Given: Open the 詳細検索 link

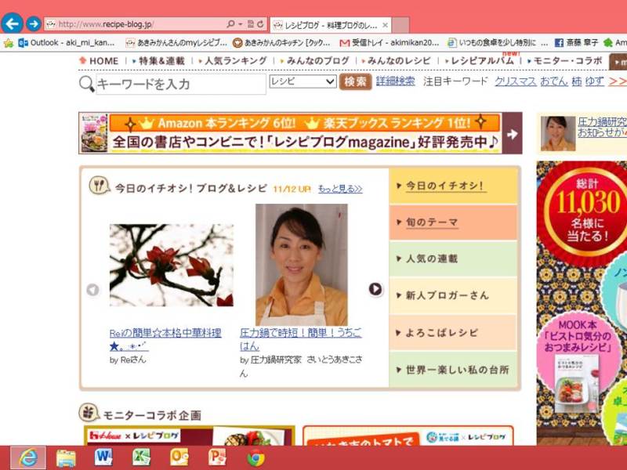Looking at the screenshot, I should [395, 81].
